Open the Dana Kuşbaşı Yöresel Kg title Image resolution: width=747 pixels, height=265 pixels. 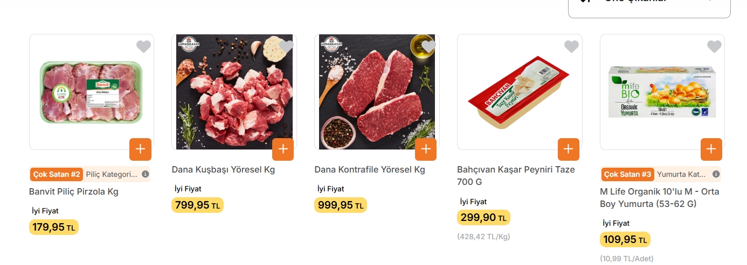[223, 169]
